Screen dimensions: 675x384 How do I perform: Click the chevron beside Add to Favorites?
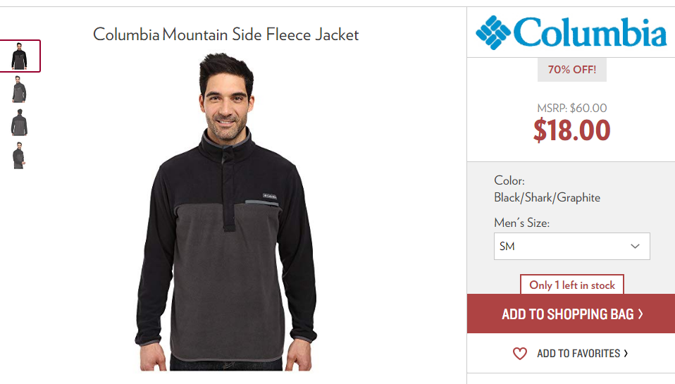(x=626, y=354)
